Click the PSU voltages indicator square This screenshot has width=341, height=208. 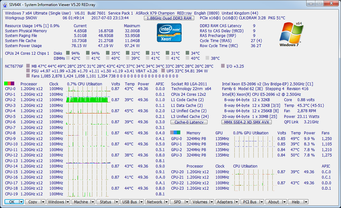(28, 70)
